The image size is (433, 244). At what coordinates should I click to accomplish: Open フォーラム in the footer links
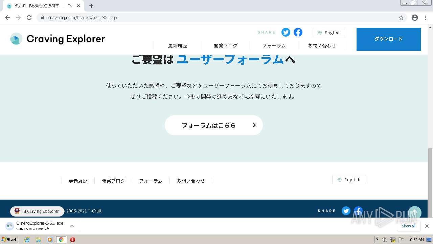pos(151,181)
